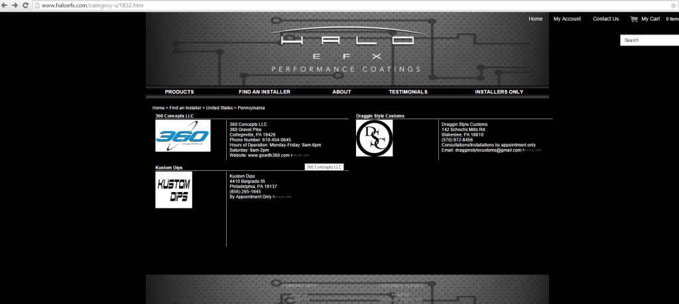
Task: Click the 360 Concepts logo thumbnail
Action: 183,136
